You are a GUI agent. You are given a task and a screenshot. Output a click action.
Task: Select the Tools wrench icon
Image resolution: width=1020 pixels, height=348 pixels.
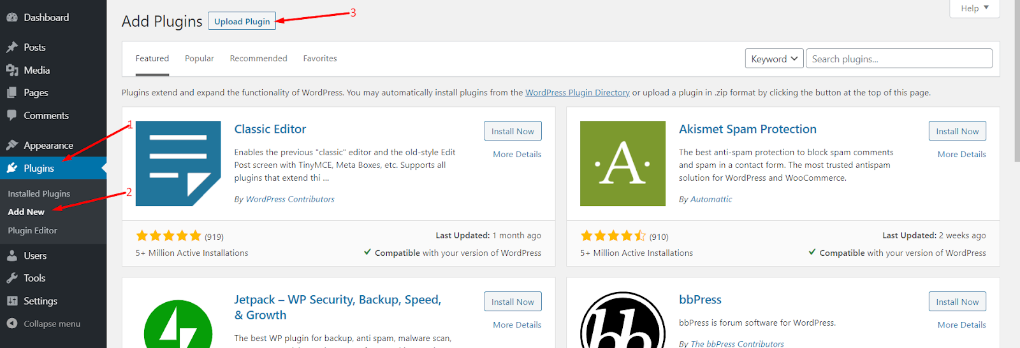[11, 278]
